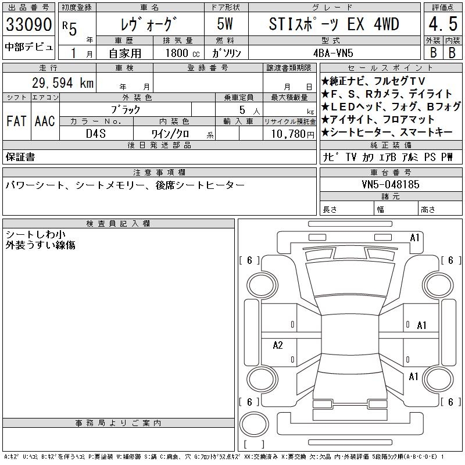This screenshot has height=465, width=465.
Task: Click lot number 33090
Action: coord(28,24)
